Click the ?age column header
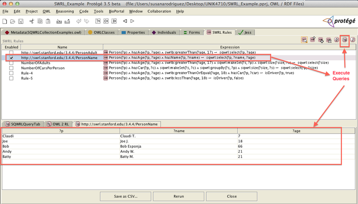The width and height of the screenshot is (358, 204). 296,131
